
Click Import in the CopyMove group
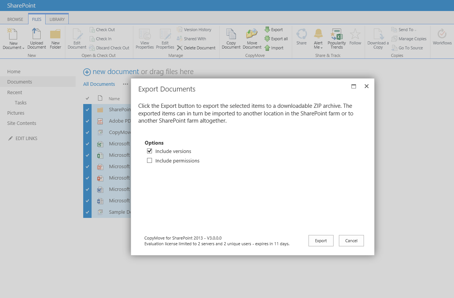274,48
